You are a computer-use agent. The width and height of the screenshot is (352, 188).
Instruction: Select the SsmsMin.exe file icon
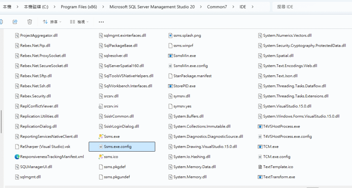[170, 56]
